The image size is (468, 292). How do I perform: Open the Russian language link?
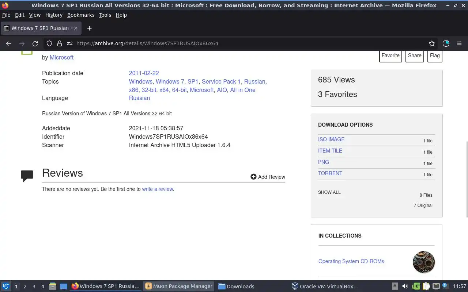(139, 98)
